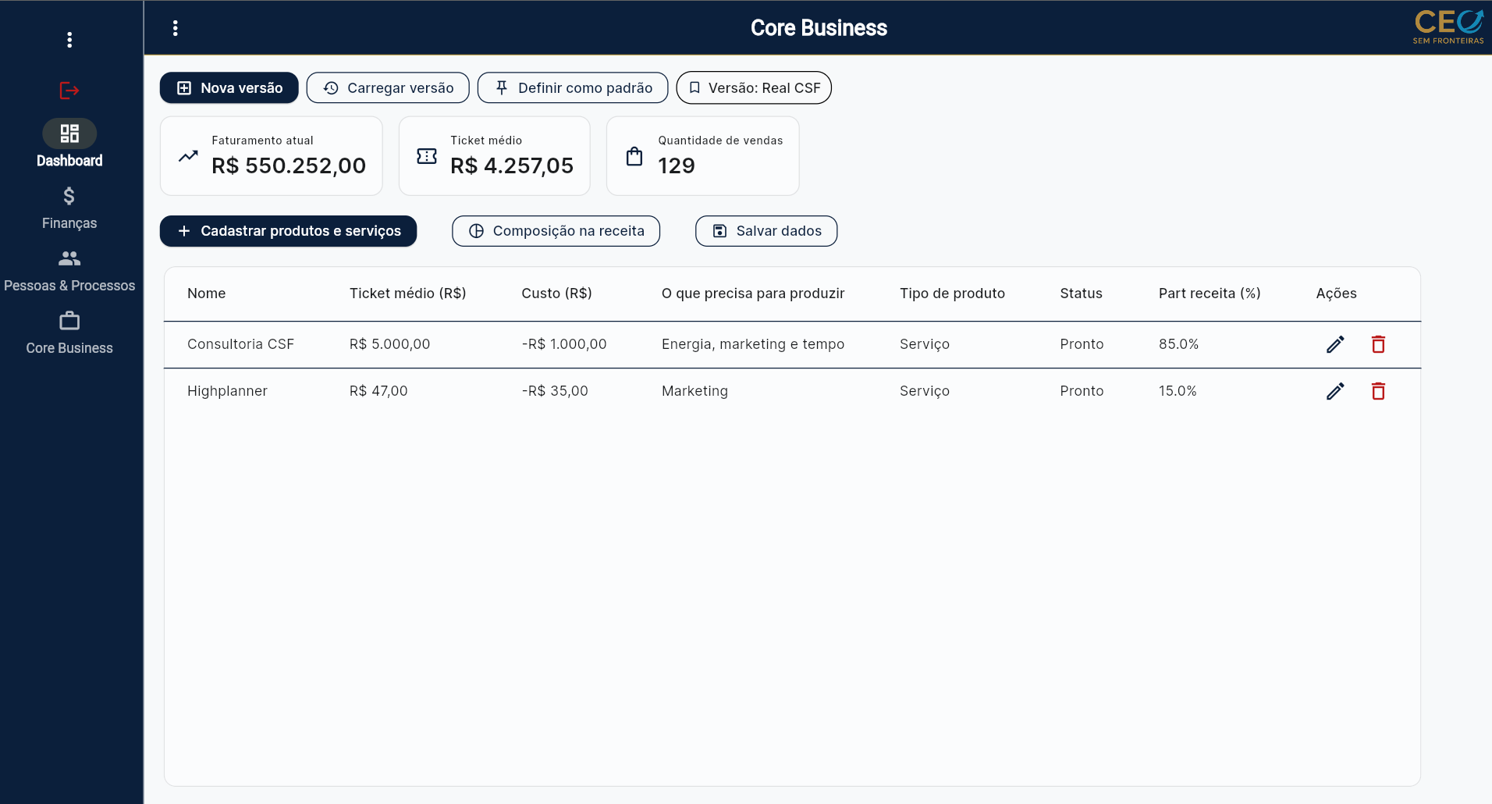The image size is (1492, 804).
Task: Create a Nova versão
Action: [229, 87]
